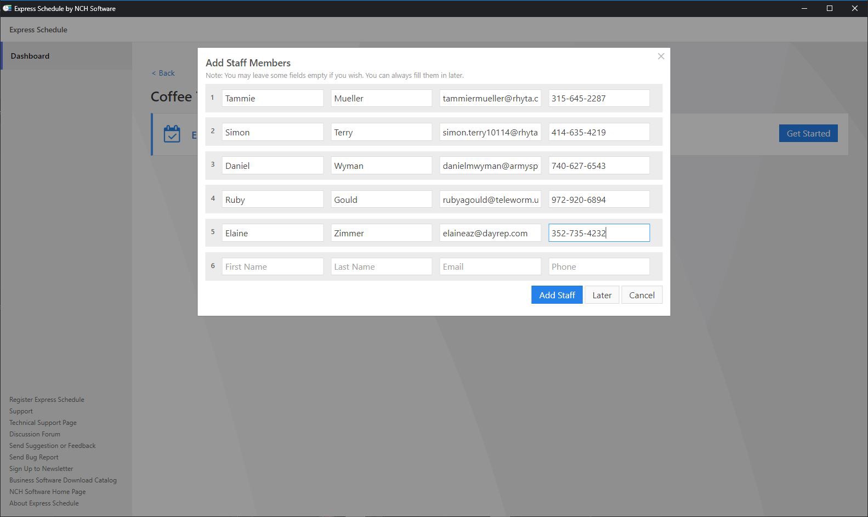Open Sign Up to Newsletter link
The image size is (868, 517).
point(41,469)
